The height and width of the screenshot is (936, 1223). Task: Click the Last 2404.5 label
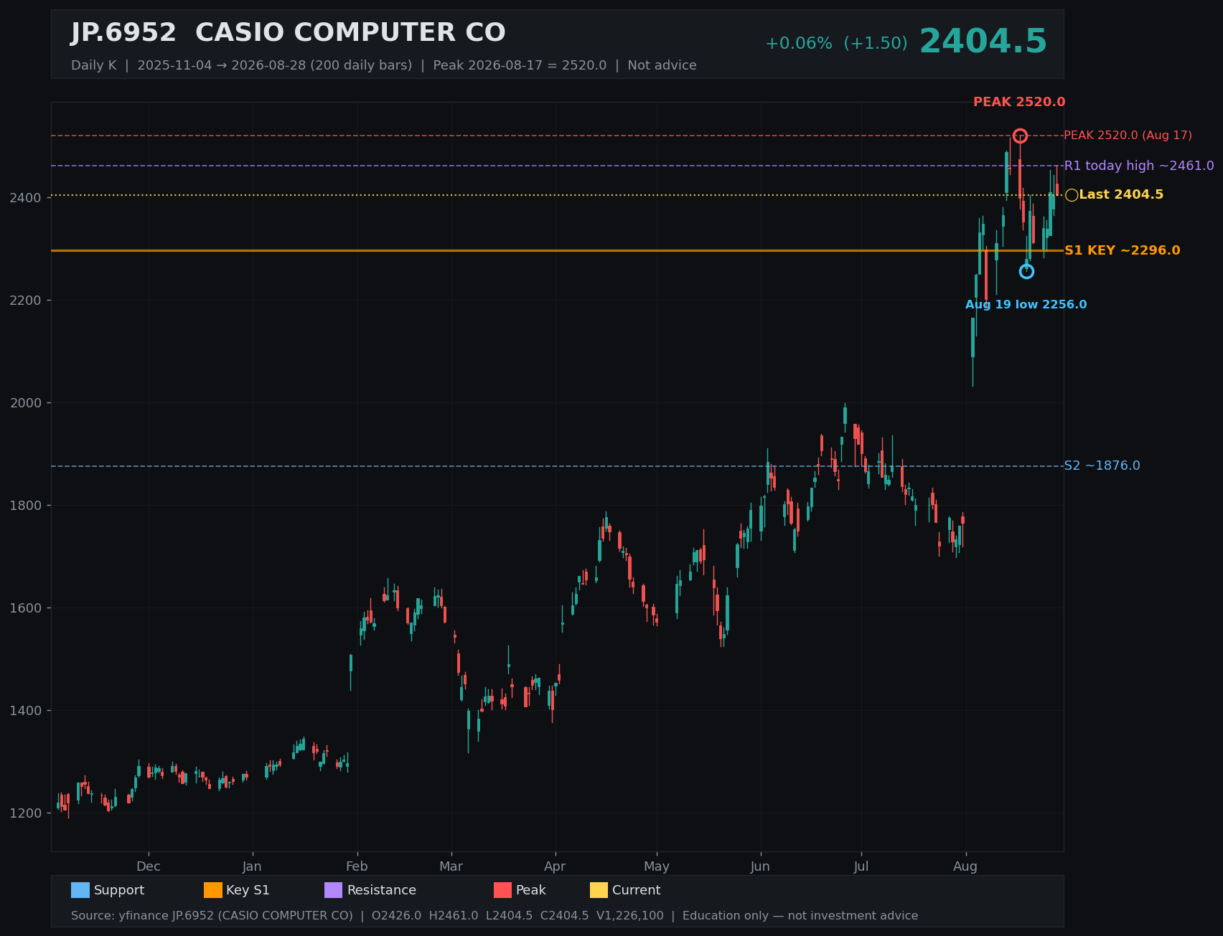pyautogui.click(x=1121, y=195)
